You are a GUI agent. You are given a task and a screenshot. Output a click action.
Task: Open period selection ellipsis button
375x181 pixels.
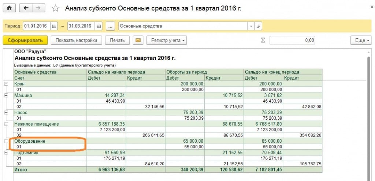pos(110,26)
